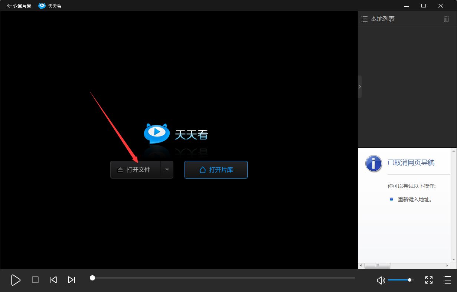Image resolution: width=457 pixels, height=292 pixels.
Task: Click the list icon beside 本地列表
Action: pyautogui.click(x=365, y=19)
